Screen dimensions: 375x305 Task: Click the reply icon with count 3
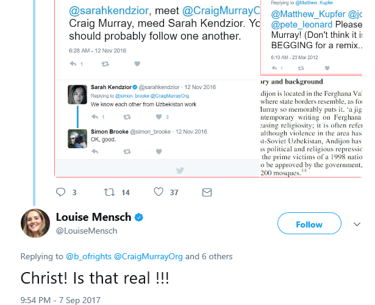[x=61, y=192]
